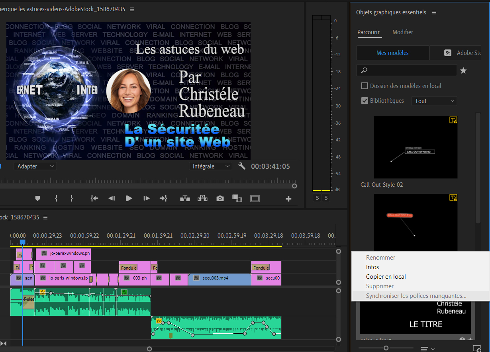Image resolution: width=490 pixels, height=352 pixels.
Task: Open the Intégrale playback resolution dropdown
Action: 211,166
